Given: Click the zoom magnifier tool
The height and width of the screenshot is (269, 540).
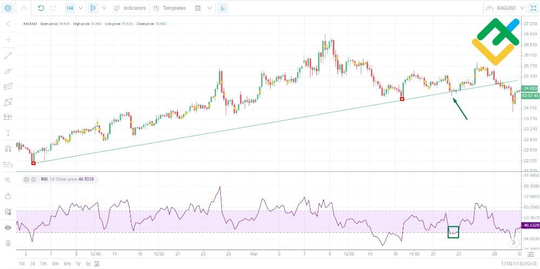Looking at the screenshot, I should pos(8,180).
